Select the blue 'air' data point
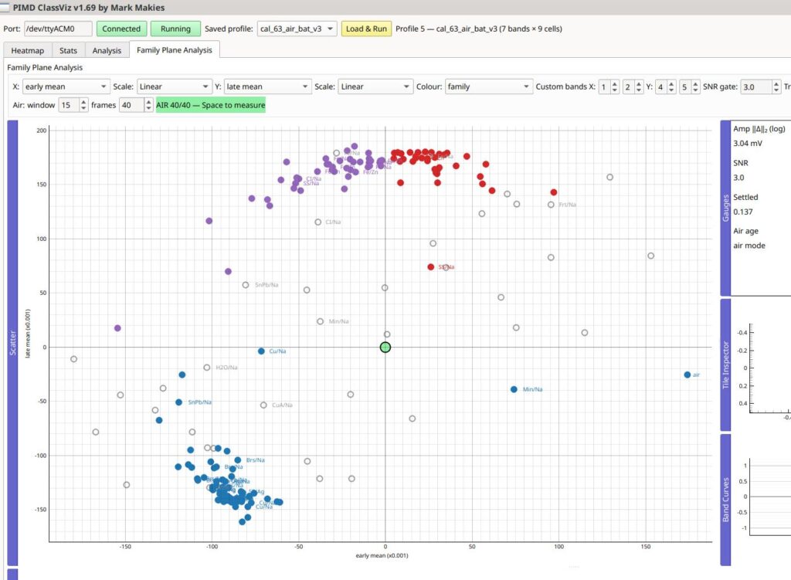The image size is (791, 580). click(x=687, y=375)
